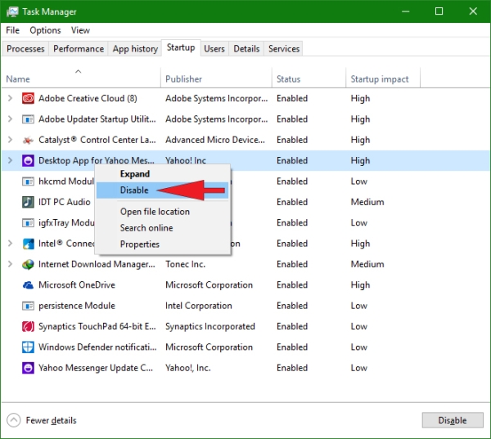Open the View menu
Viewport: 491px width, 439px height.
80,30
